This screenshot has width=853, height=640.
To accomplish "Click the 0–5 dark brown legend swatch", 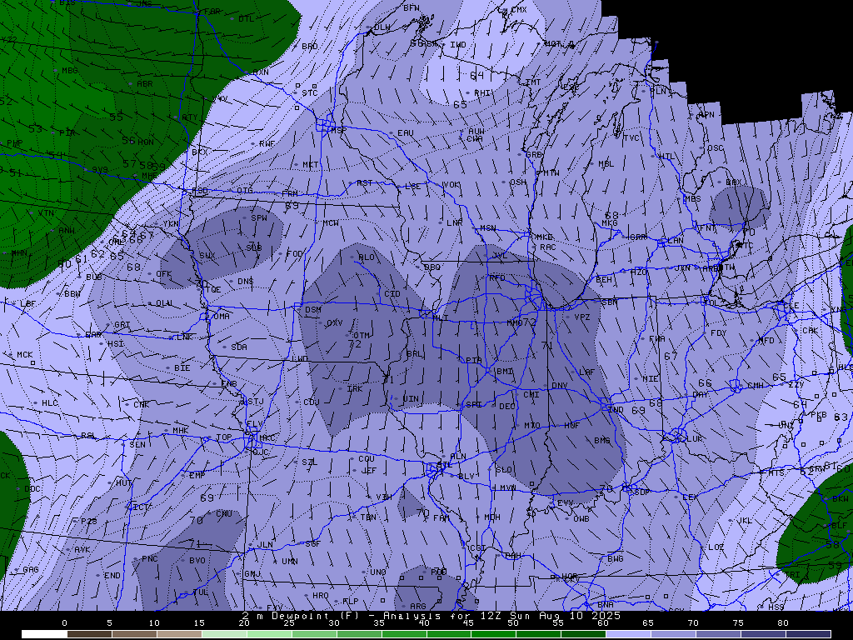I will pos(90,634).
